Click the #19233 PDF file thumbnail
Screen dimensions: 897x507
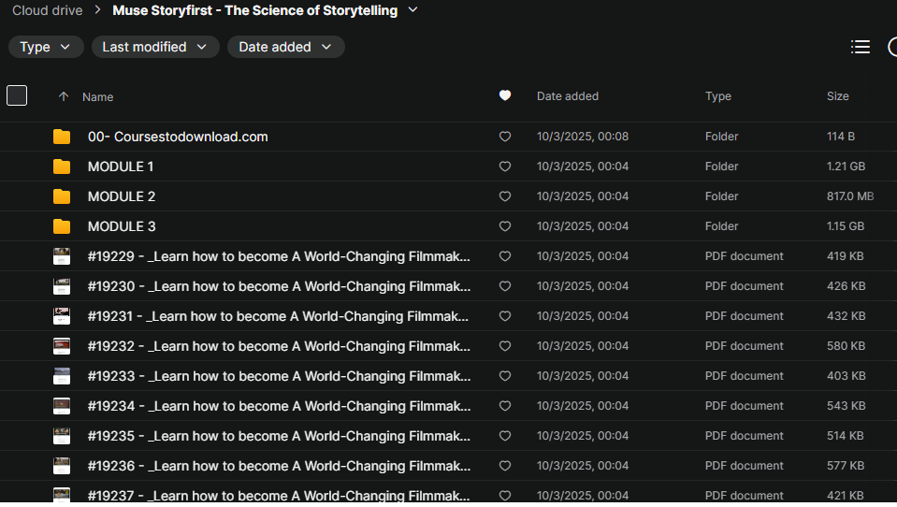click(62, 376)
